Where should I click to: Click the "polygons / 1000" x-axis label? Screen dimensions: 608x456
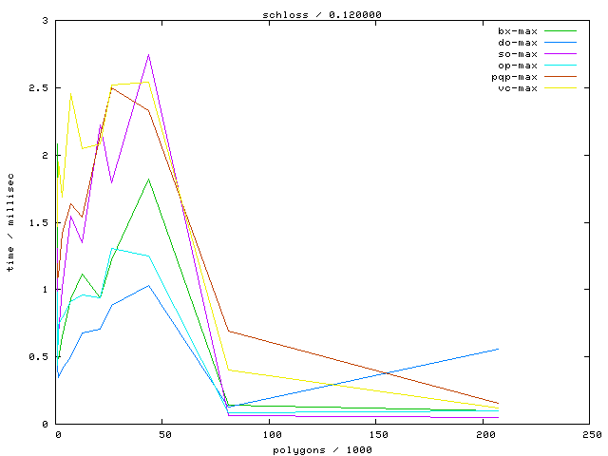[323, 448]
